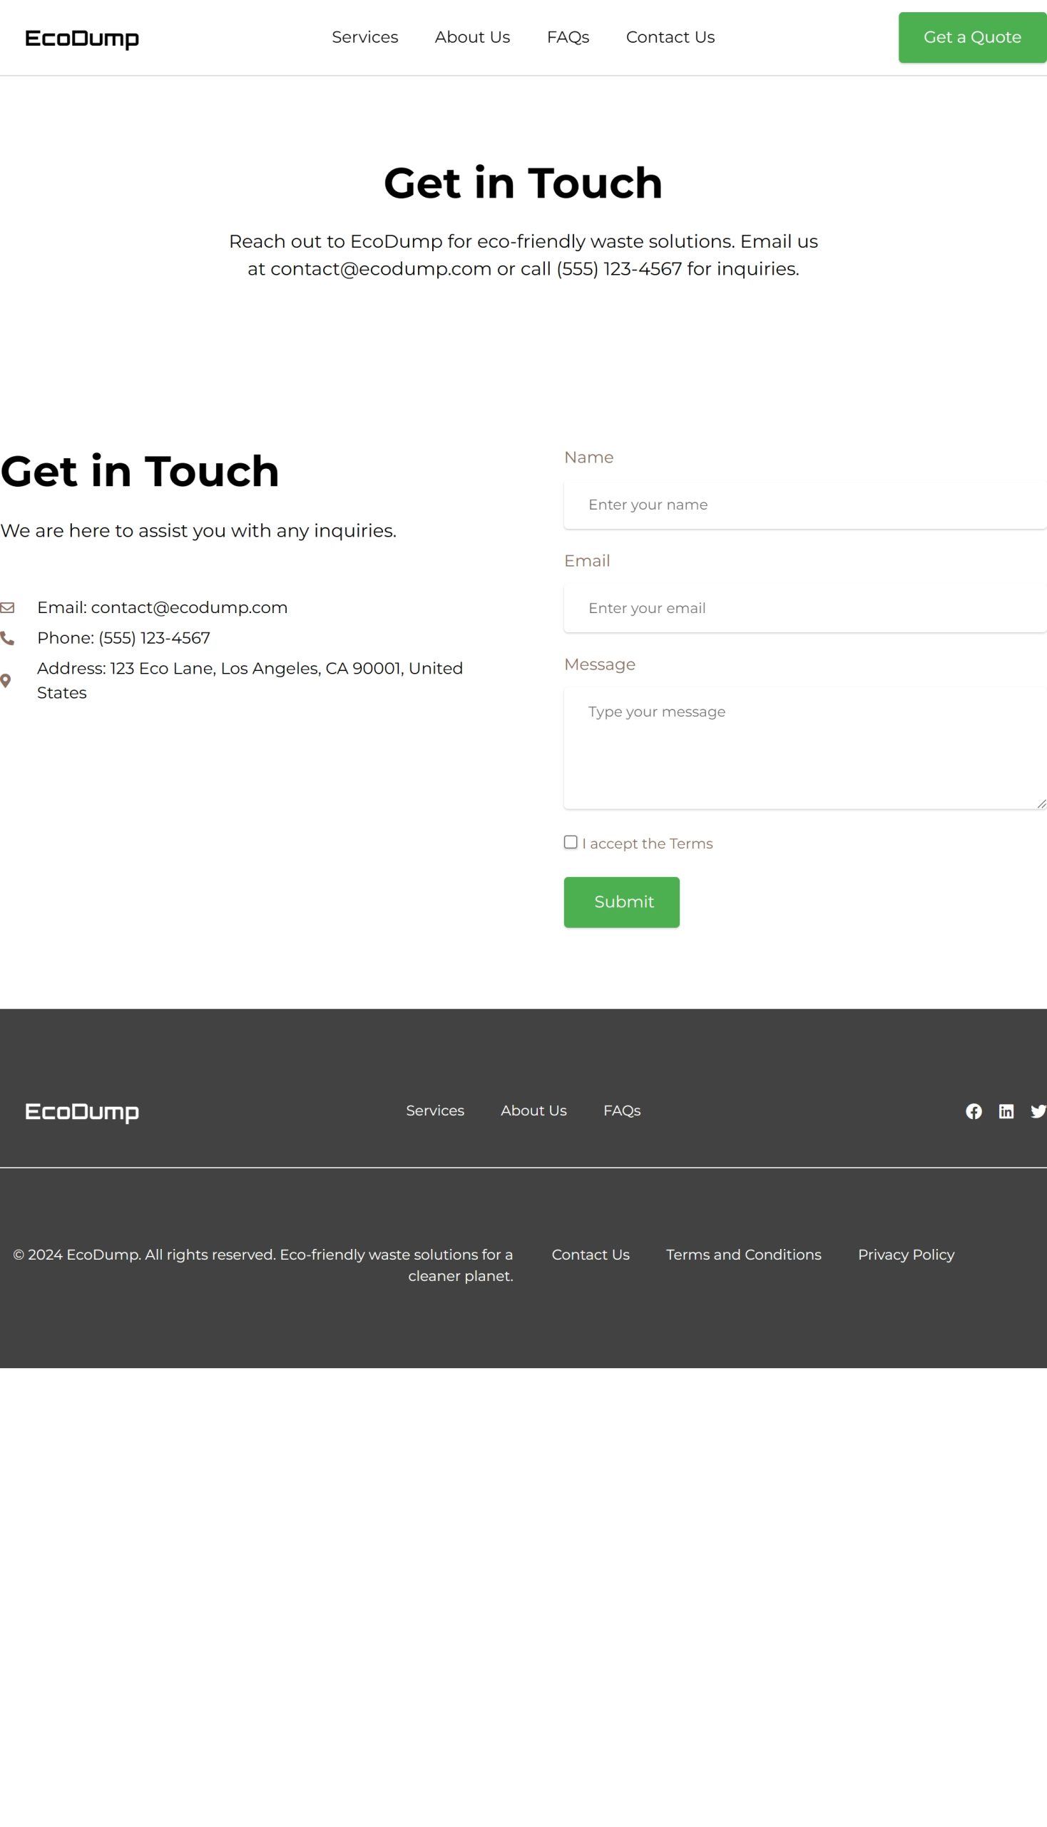Submit the contact form
Image resolution: width=1047 pixels, height=1827 pixels.
[621, 901]
